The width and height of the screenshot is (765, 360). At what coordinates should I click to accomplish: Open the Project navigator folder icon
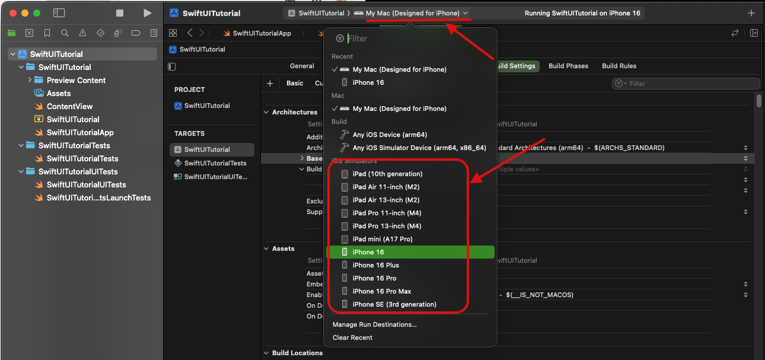pos(11,33)
